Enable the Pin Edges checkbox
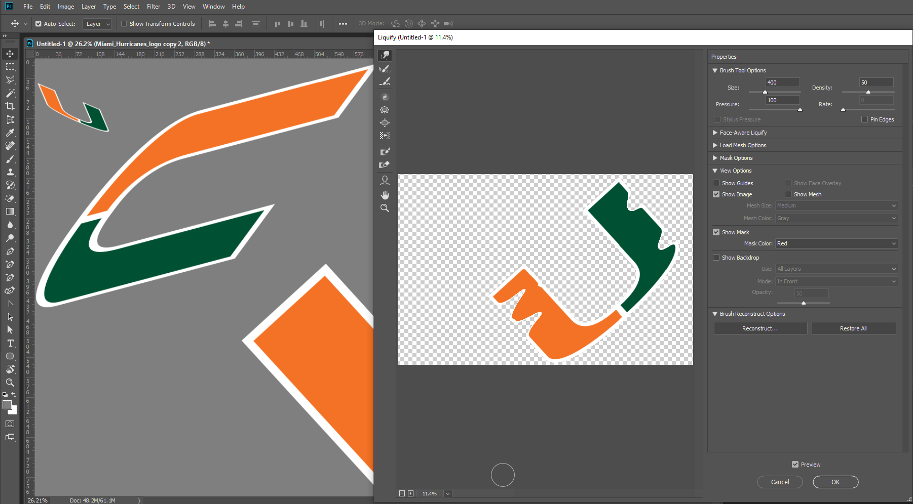The image size is (913, 504). pyautogui.click(x=865, y=119)
